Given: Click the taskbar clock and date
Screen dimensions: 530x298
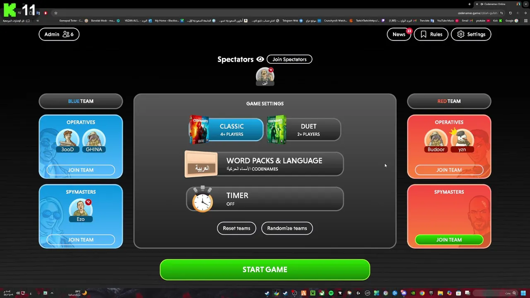Looking at the screenshot, I should coord(8,293).
